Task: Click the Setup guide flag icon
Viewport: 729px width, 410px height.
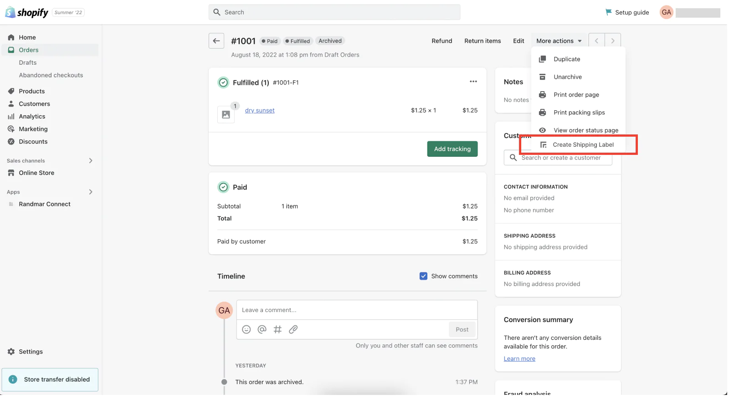Action: (608, 12)
